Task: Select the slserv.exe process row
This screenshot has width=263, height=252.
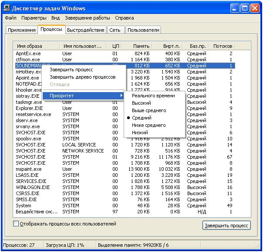Action: click(125, 120)
